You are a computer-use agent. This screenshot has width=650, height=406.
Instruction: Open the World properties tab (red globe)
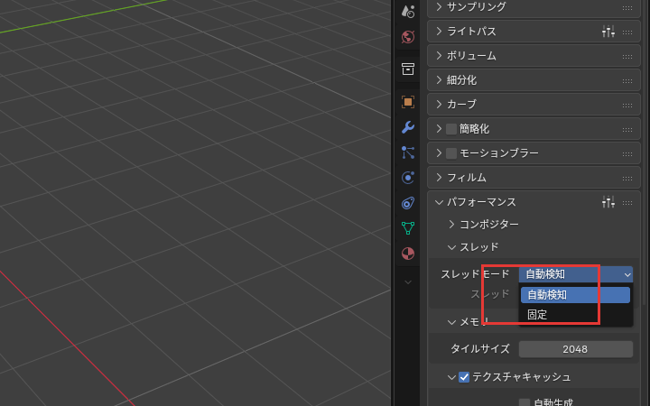tap(408, 37)
